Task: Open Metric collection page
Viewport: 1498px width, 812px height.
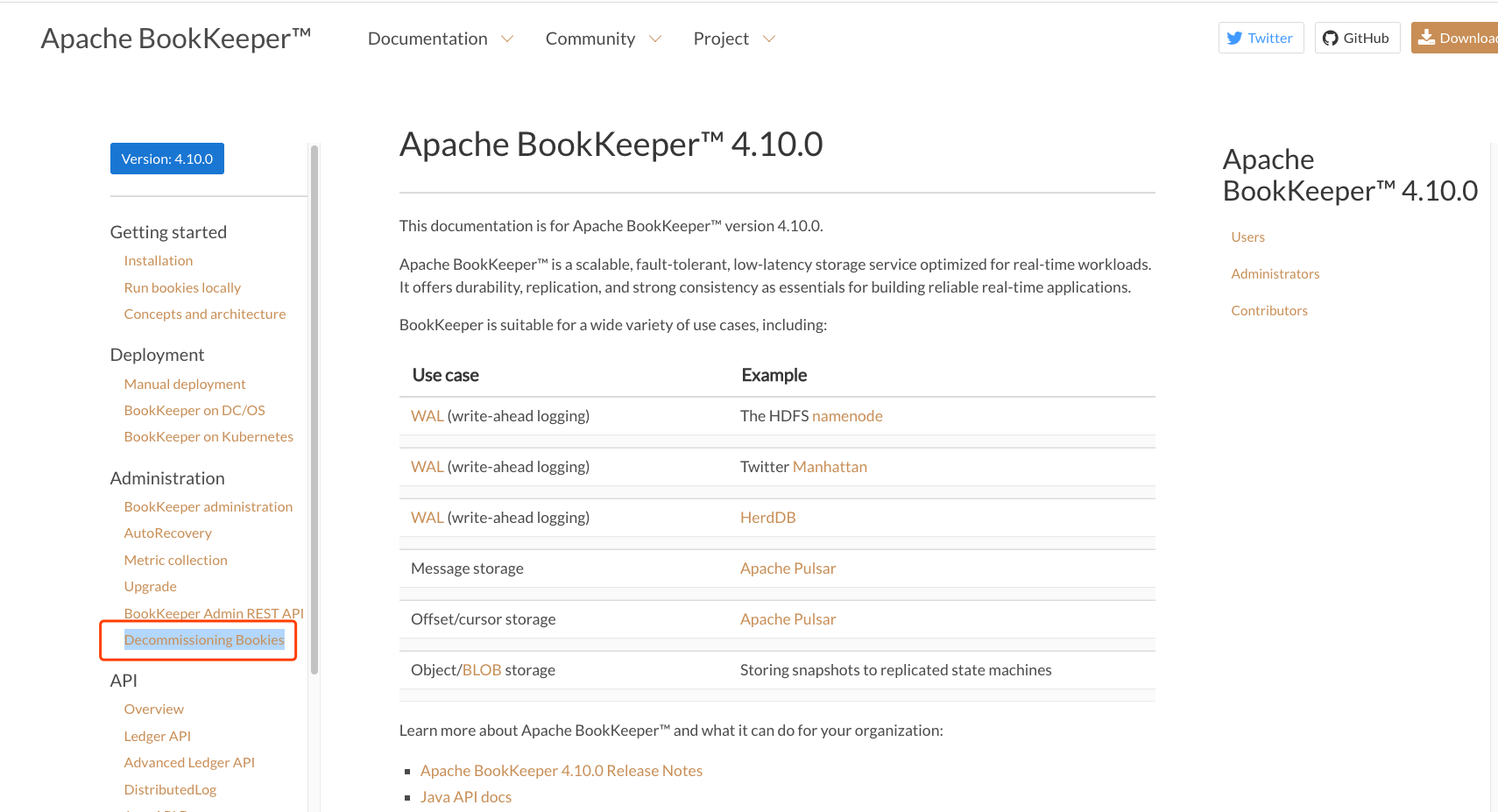Action: (176, 560)
